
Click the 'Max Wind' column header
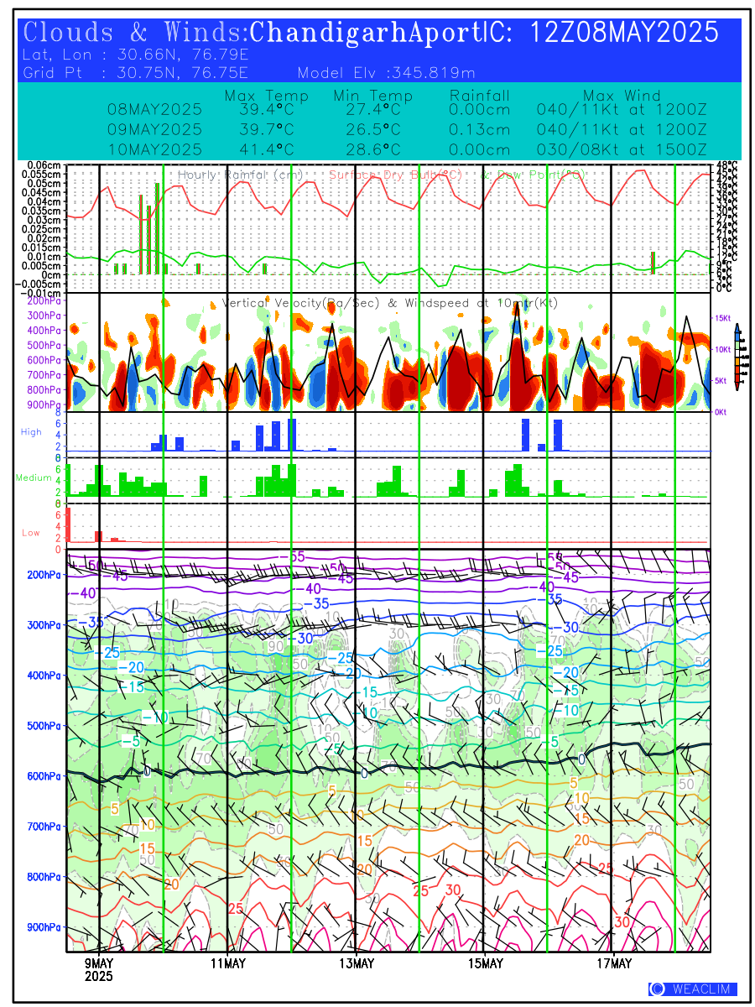pyautogui.click(x=622, y=96)
